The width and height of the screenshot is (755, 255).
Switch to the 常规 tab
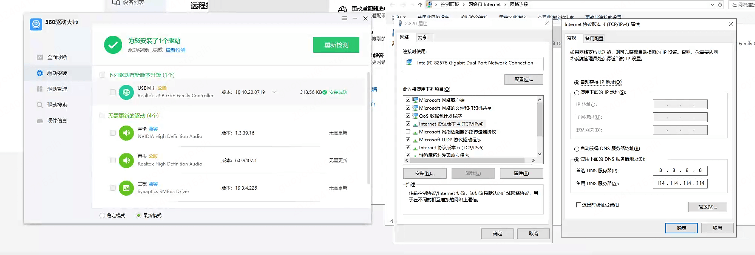pos(572,38)
